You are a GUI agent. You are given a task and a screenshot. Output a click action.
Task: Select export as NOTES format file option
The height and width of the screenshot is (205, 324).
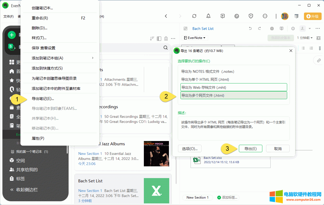pos(208,71)
